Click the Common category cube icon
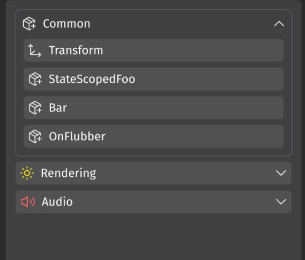The height and width of the screenshot is (260, 305). (x=29, y=24)
